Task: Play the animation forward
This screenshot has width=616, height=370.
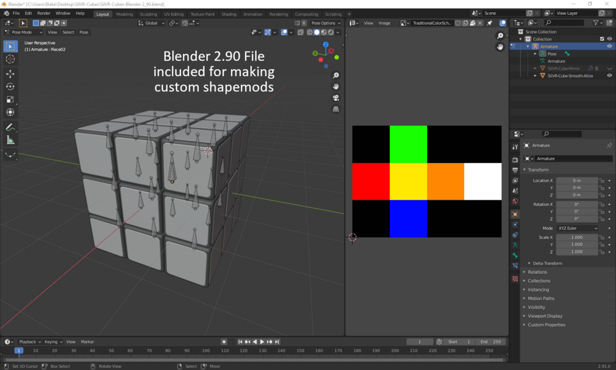Action: [262, 342]
